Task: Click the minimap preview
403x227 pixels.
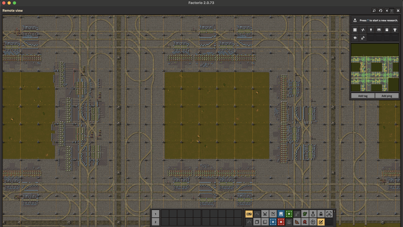Action: coord(375,68)
